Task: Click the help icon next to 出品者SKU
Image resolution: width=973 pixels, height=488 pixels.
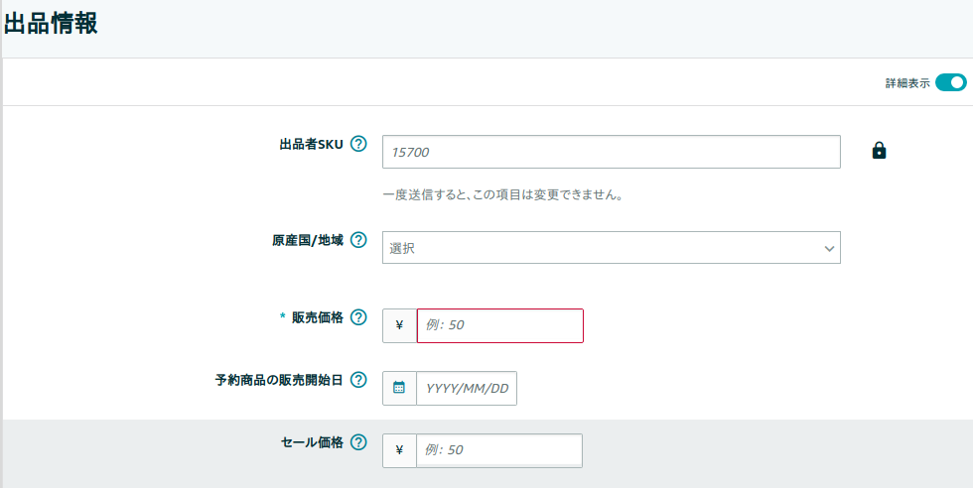Action: pos(358,144)
